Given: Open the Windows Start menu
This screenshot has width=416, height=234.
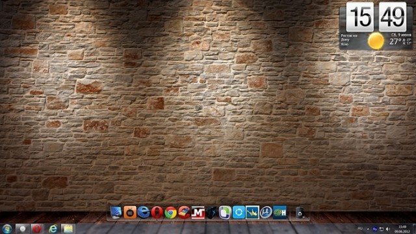Looking at the screenshot, I should (x=7, y=229).
